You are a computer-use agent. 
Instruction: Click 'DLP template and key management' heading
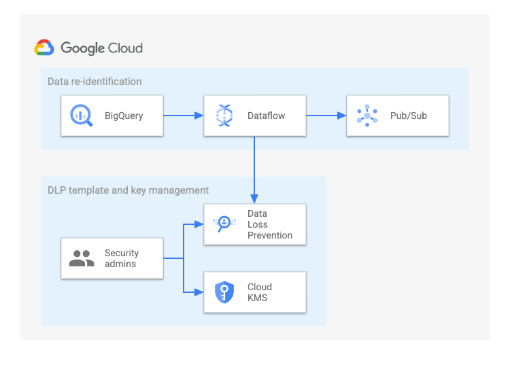[128, 190]
